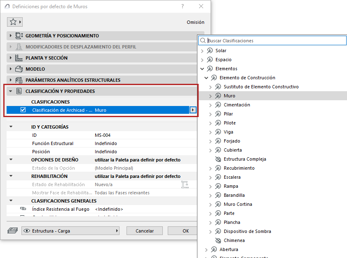Viewport: 347px width, 258px height.
Task: Click the classification icon next to Espacio
Action: point(210,60)
